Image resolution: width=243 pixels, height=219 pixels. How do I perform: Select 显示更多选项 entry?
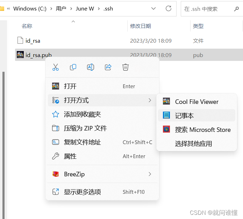[x=102, y=192]
